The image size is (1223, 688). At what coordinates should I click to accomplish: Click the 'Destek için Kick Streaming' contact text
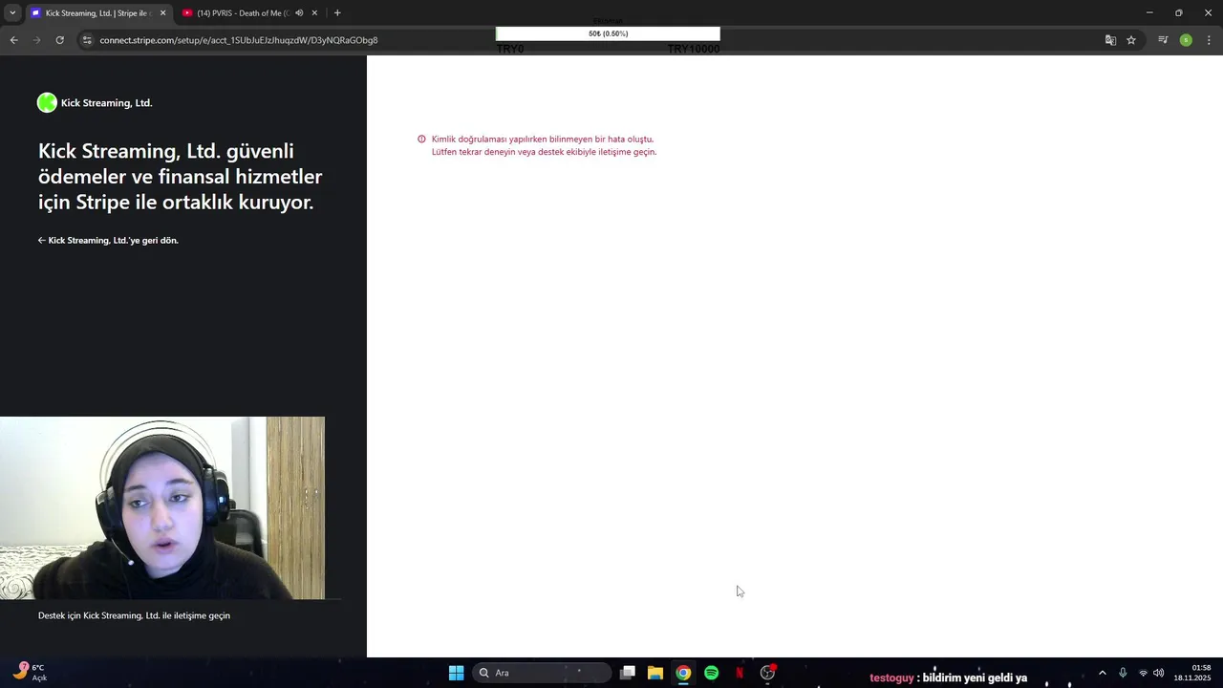pyautogui.click(x=134, y=615)
